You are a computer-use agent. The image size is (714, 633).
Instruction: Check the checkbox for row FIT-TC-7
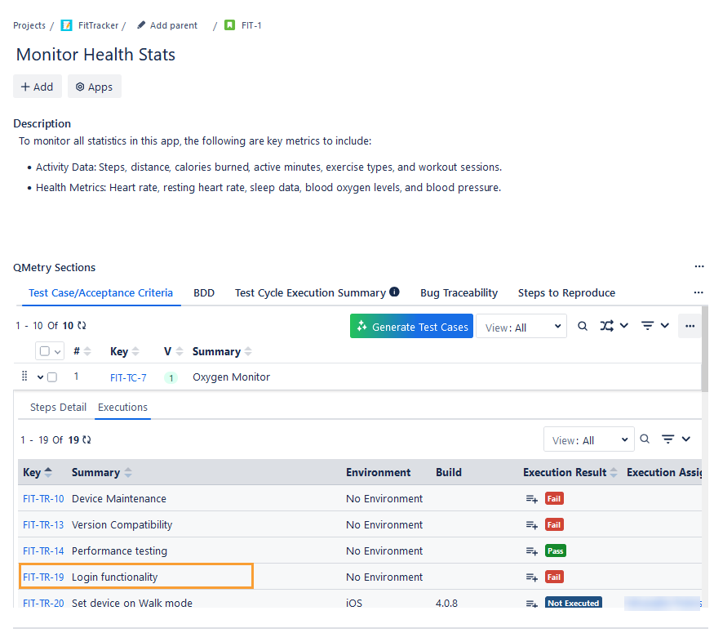53,377
